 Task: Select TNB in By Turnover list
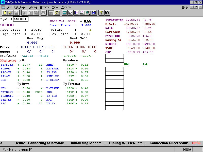[x=49, y=92]
